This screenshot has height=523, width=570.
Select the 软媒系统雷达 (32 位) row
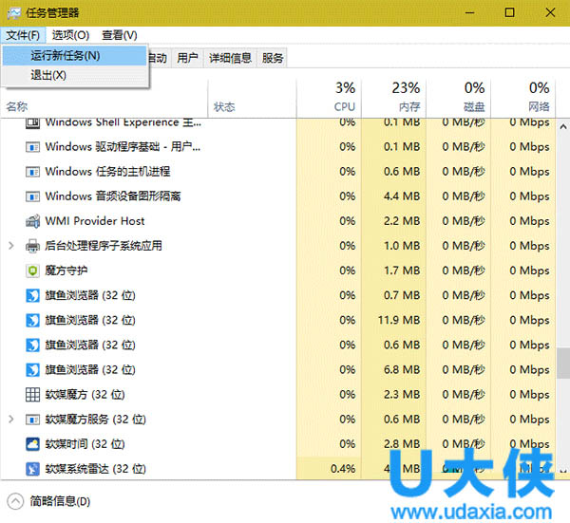(x=277, y=469)
